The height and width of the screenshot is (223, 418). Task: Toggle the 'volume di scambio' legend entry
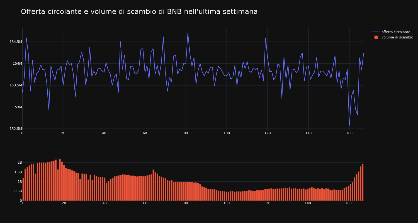tap(397, 37)
